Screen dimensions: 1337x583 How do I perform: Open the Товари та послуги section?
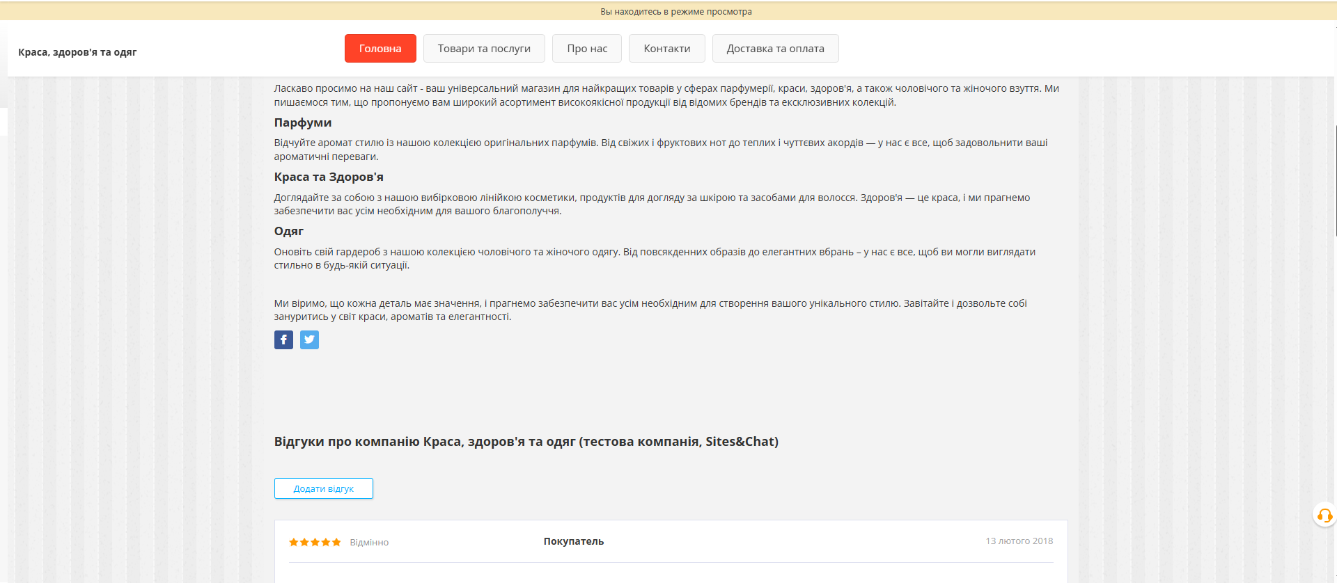coord(484,49)
